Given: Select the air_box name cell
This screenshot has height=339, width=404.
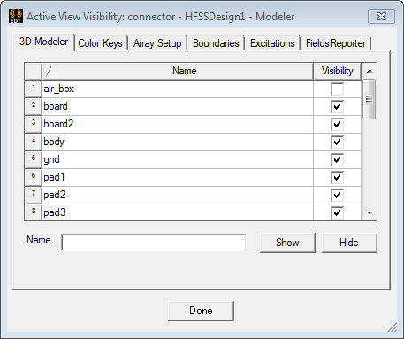Looking at the screenshot, I should [178, 89].
